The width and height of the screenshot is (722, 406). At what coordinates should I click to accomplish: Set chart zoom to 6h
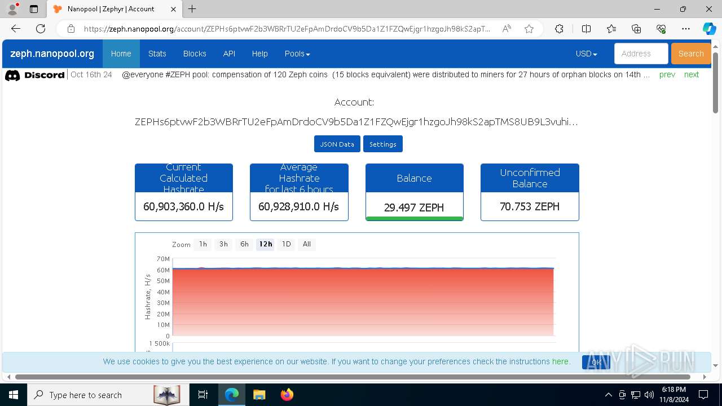(244, 244)
